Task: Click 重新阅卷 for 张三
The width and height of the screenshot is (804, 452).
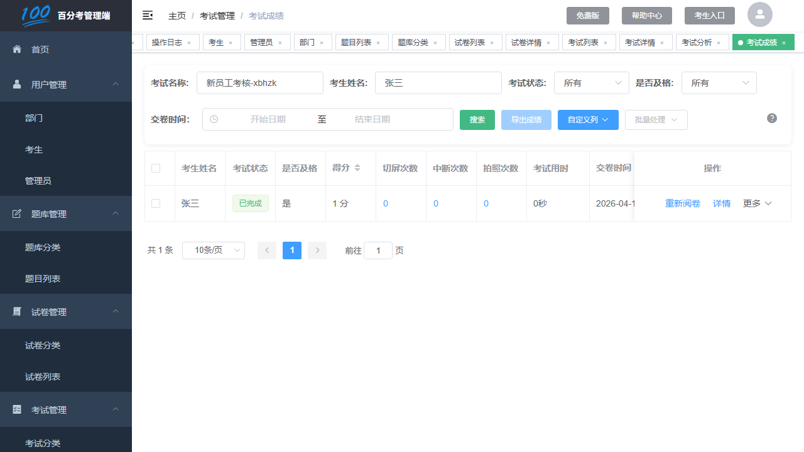Action: (683, 203)
